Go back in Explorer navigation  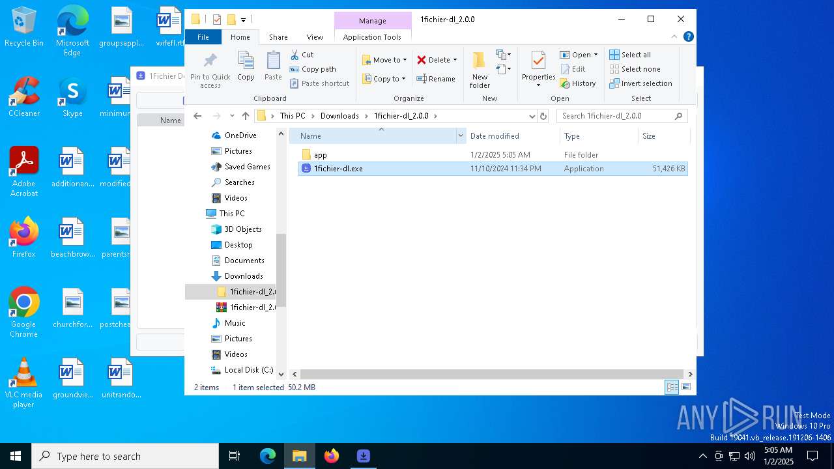tap(198, 116)
